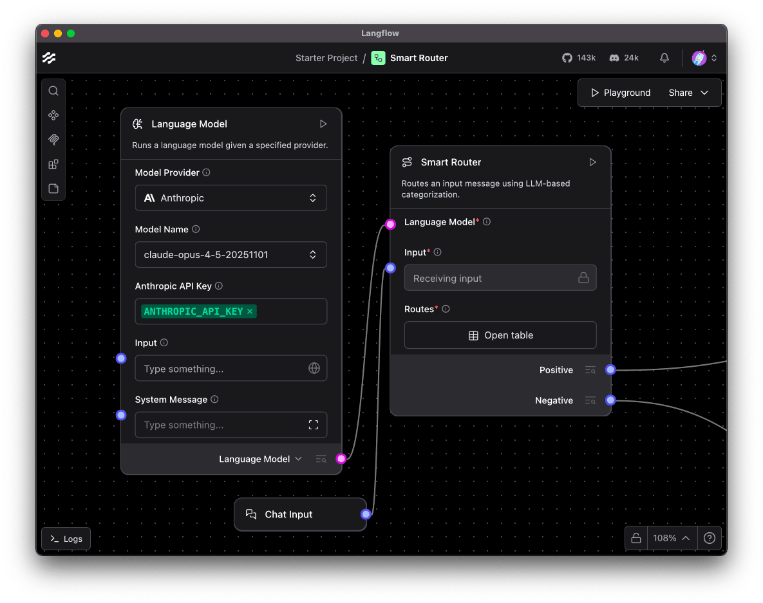
Task: Open the MCP icon in left sidebar
Action: (x=53, y=140)
